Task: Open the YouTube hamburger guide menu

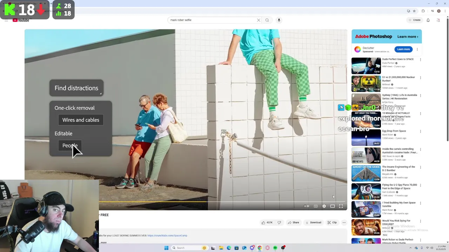Action: coord(6,20)
